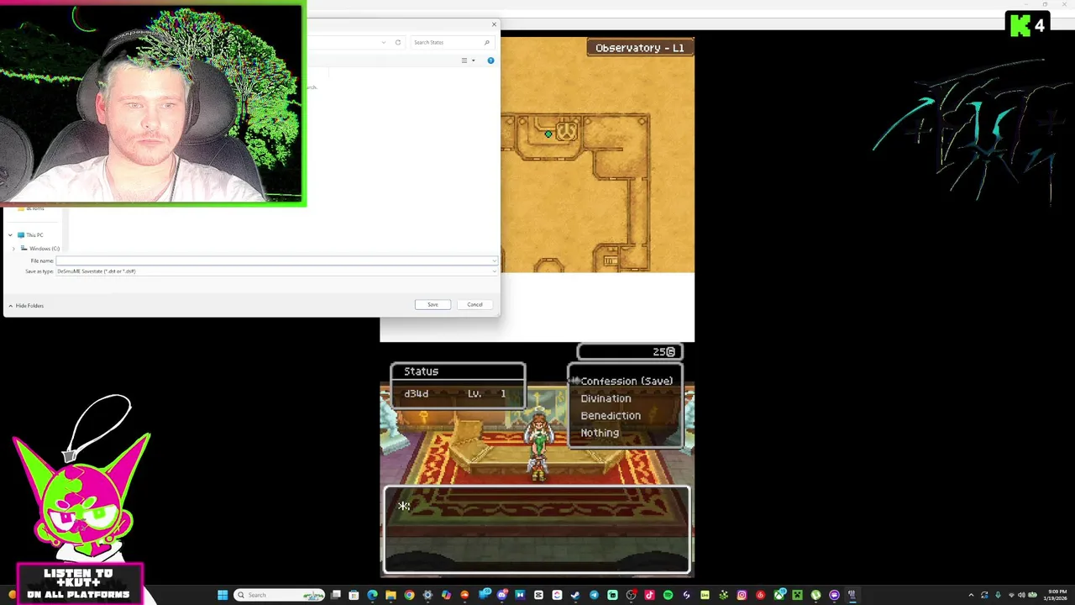Screen dimensions: 1075x605
Task: Open Discord from the taskbar
Action: tap(501, 595)
